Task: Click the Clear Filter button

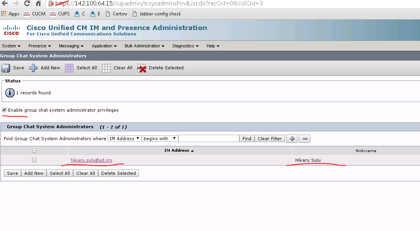Action: [x=270, y=139]
